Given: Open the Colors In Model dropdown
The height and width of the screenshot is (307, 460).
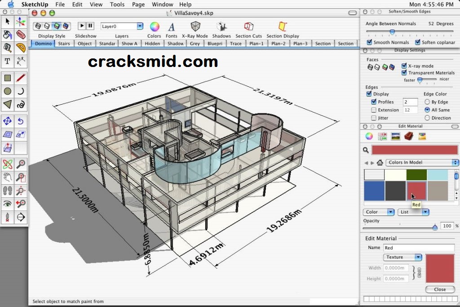Looking at the screenshot, I should click(422, 162).
